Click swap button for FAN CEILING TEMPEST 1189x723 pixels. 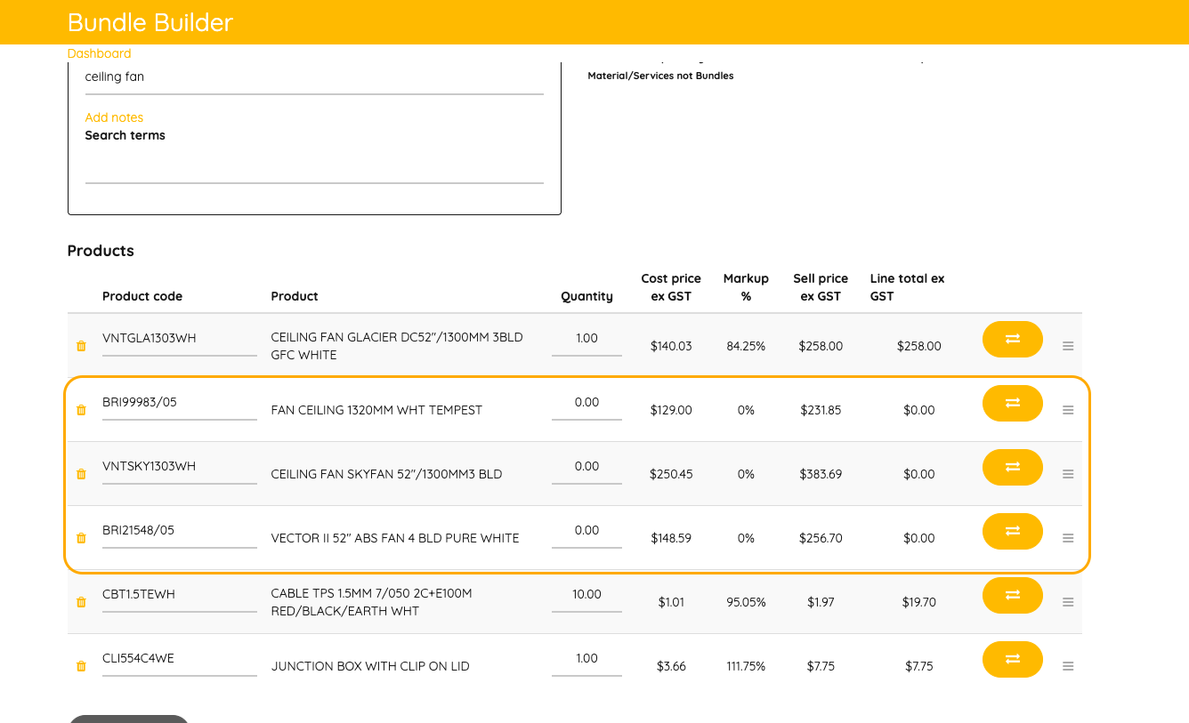1012,403
